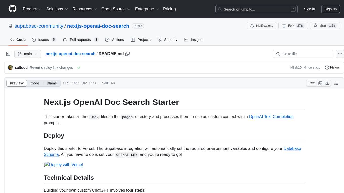The image size is (344, 193).
Task: Copy the raw file contents
Action: 320,83
